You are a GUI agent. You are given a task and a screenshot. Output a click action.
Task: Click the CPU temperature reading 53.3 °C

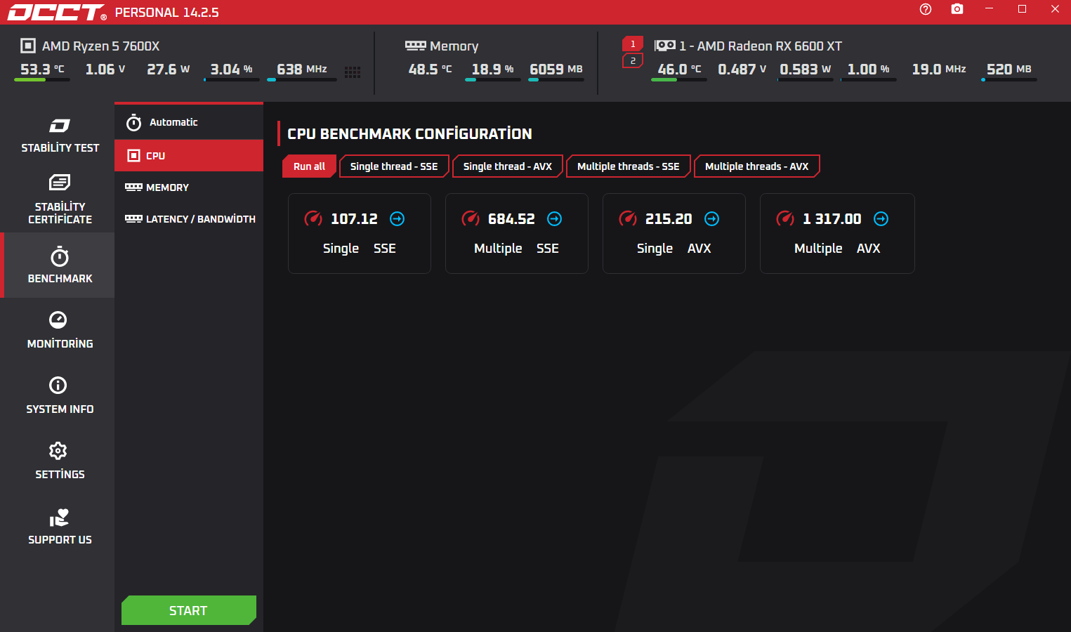pos(42,70)
